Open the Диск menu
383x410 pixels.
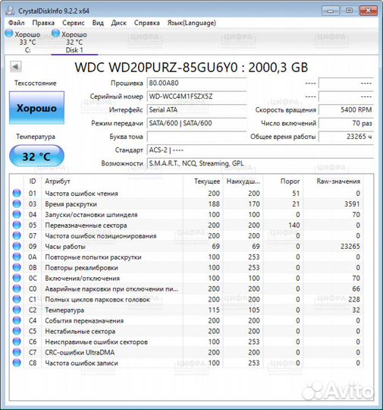click(119, 23)
